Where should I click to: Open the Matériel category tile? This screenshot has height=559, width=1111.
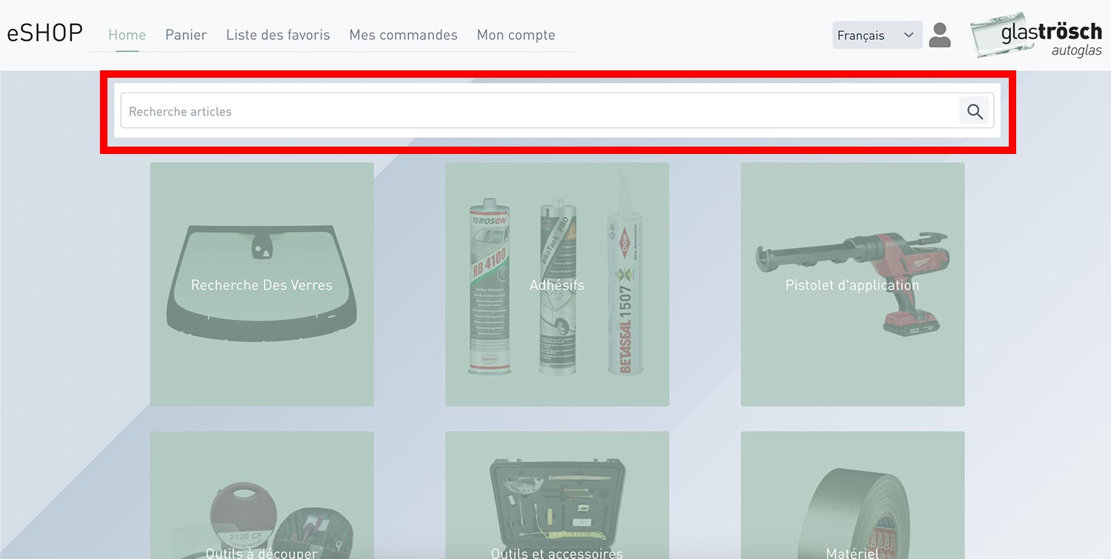(x=853, y=495)
